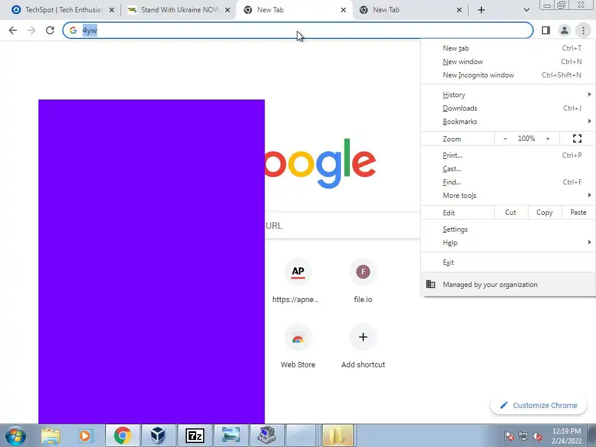Open the tab search chevron

(x=526, y=10)
